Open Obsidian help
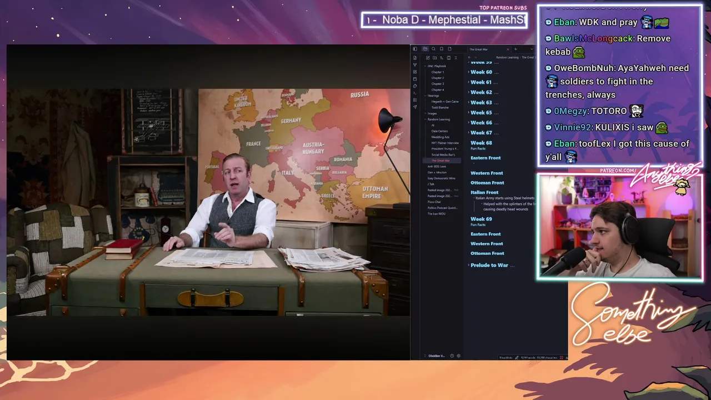The width and height of the screenshot is (711, 400). (x=452, y=356)
